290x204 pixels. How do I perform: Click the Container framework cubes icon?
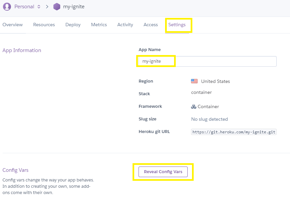click(193, 106)
